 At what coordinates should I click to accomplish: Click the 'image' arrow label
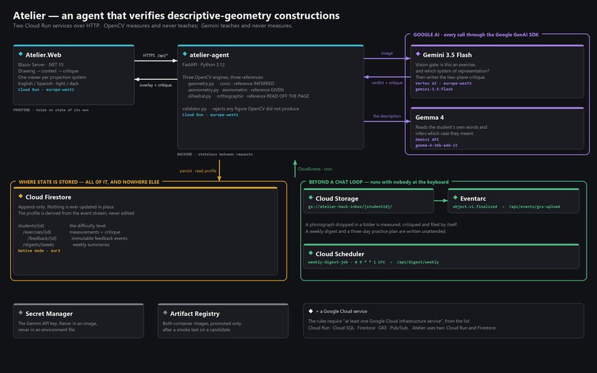(387, 53)
